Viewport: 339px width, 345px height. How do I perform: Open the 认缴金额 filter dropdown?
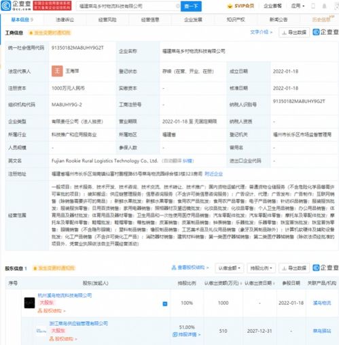(x=230, y=268)
